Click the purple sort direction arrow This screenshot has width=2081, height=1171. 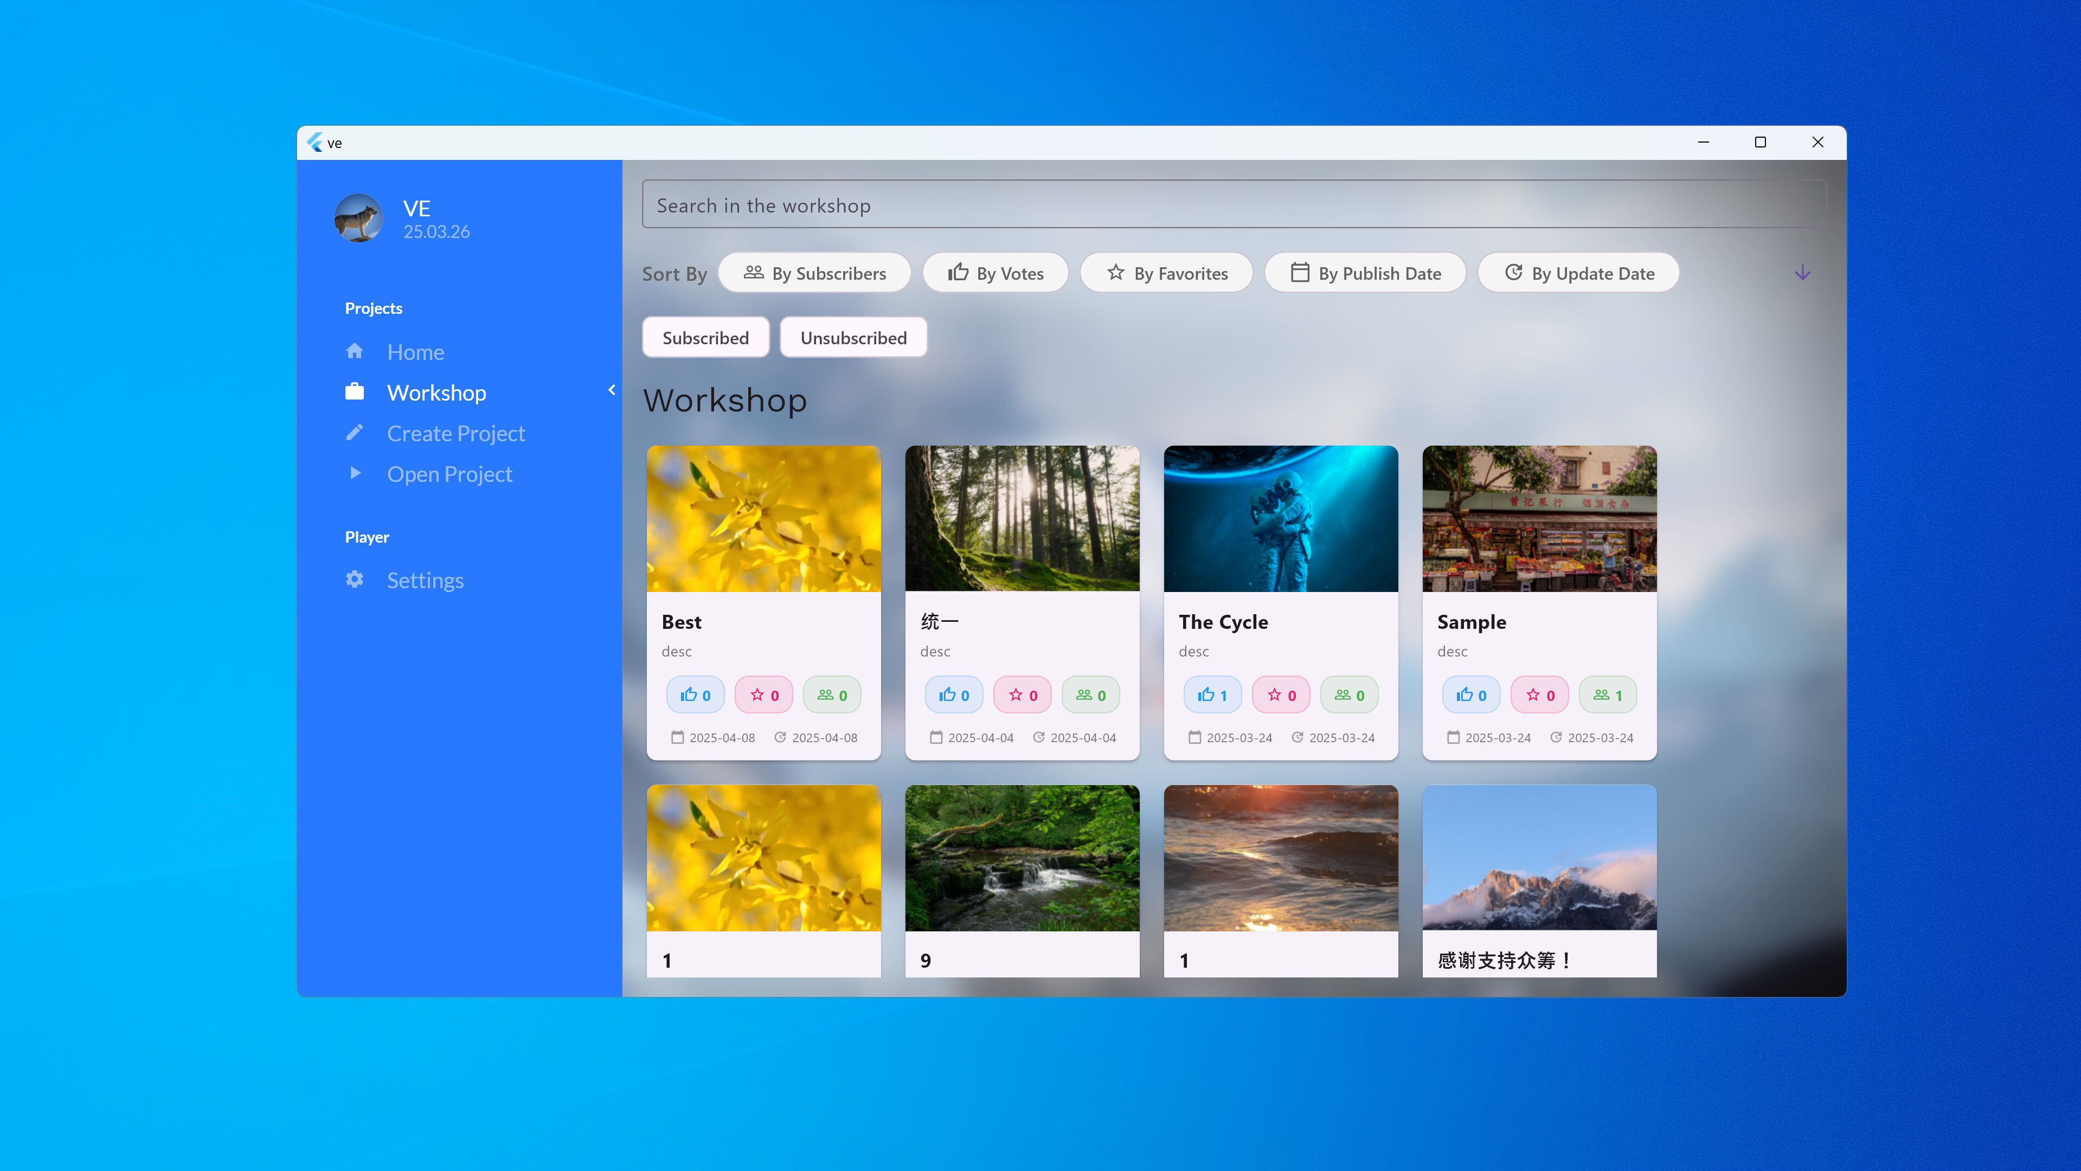click(1801, 273)
